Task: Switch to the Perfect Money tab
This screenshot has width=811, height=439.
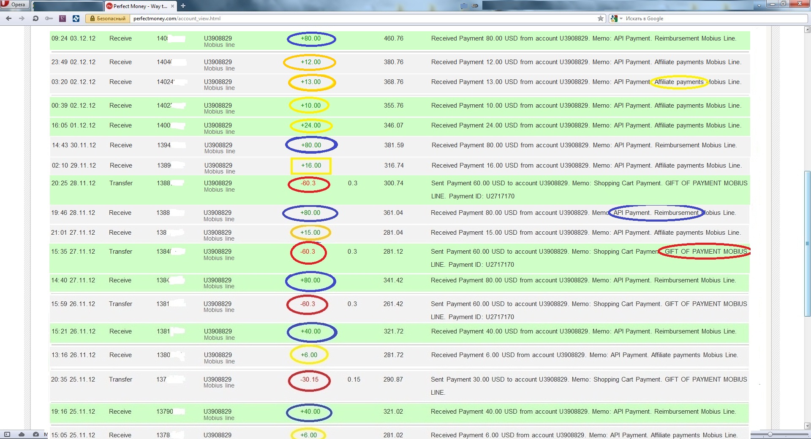Action: click(x=140, y=6)
